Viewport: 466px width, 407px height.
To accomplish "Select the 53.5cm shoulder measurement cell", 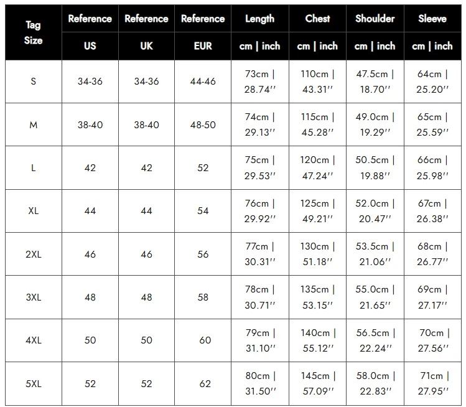I will (375, 254).
